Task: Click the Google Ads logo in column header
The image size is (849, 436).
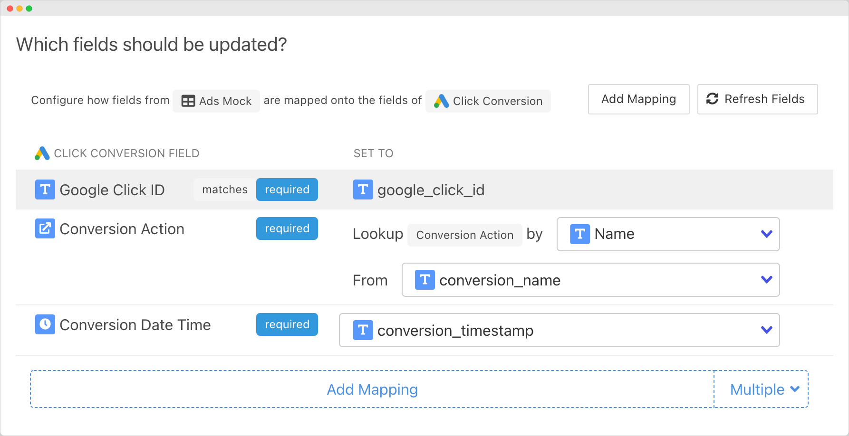Action: tap(42, 153)
